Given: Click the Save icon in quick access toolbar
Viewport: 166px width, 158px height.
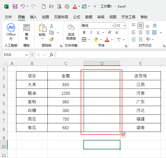Looking at the screenshot, I should 15,6.
